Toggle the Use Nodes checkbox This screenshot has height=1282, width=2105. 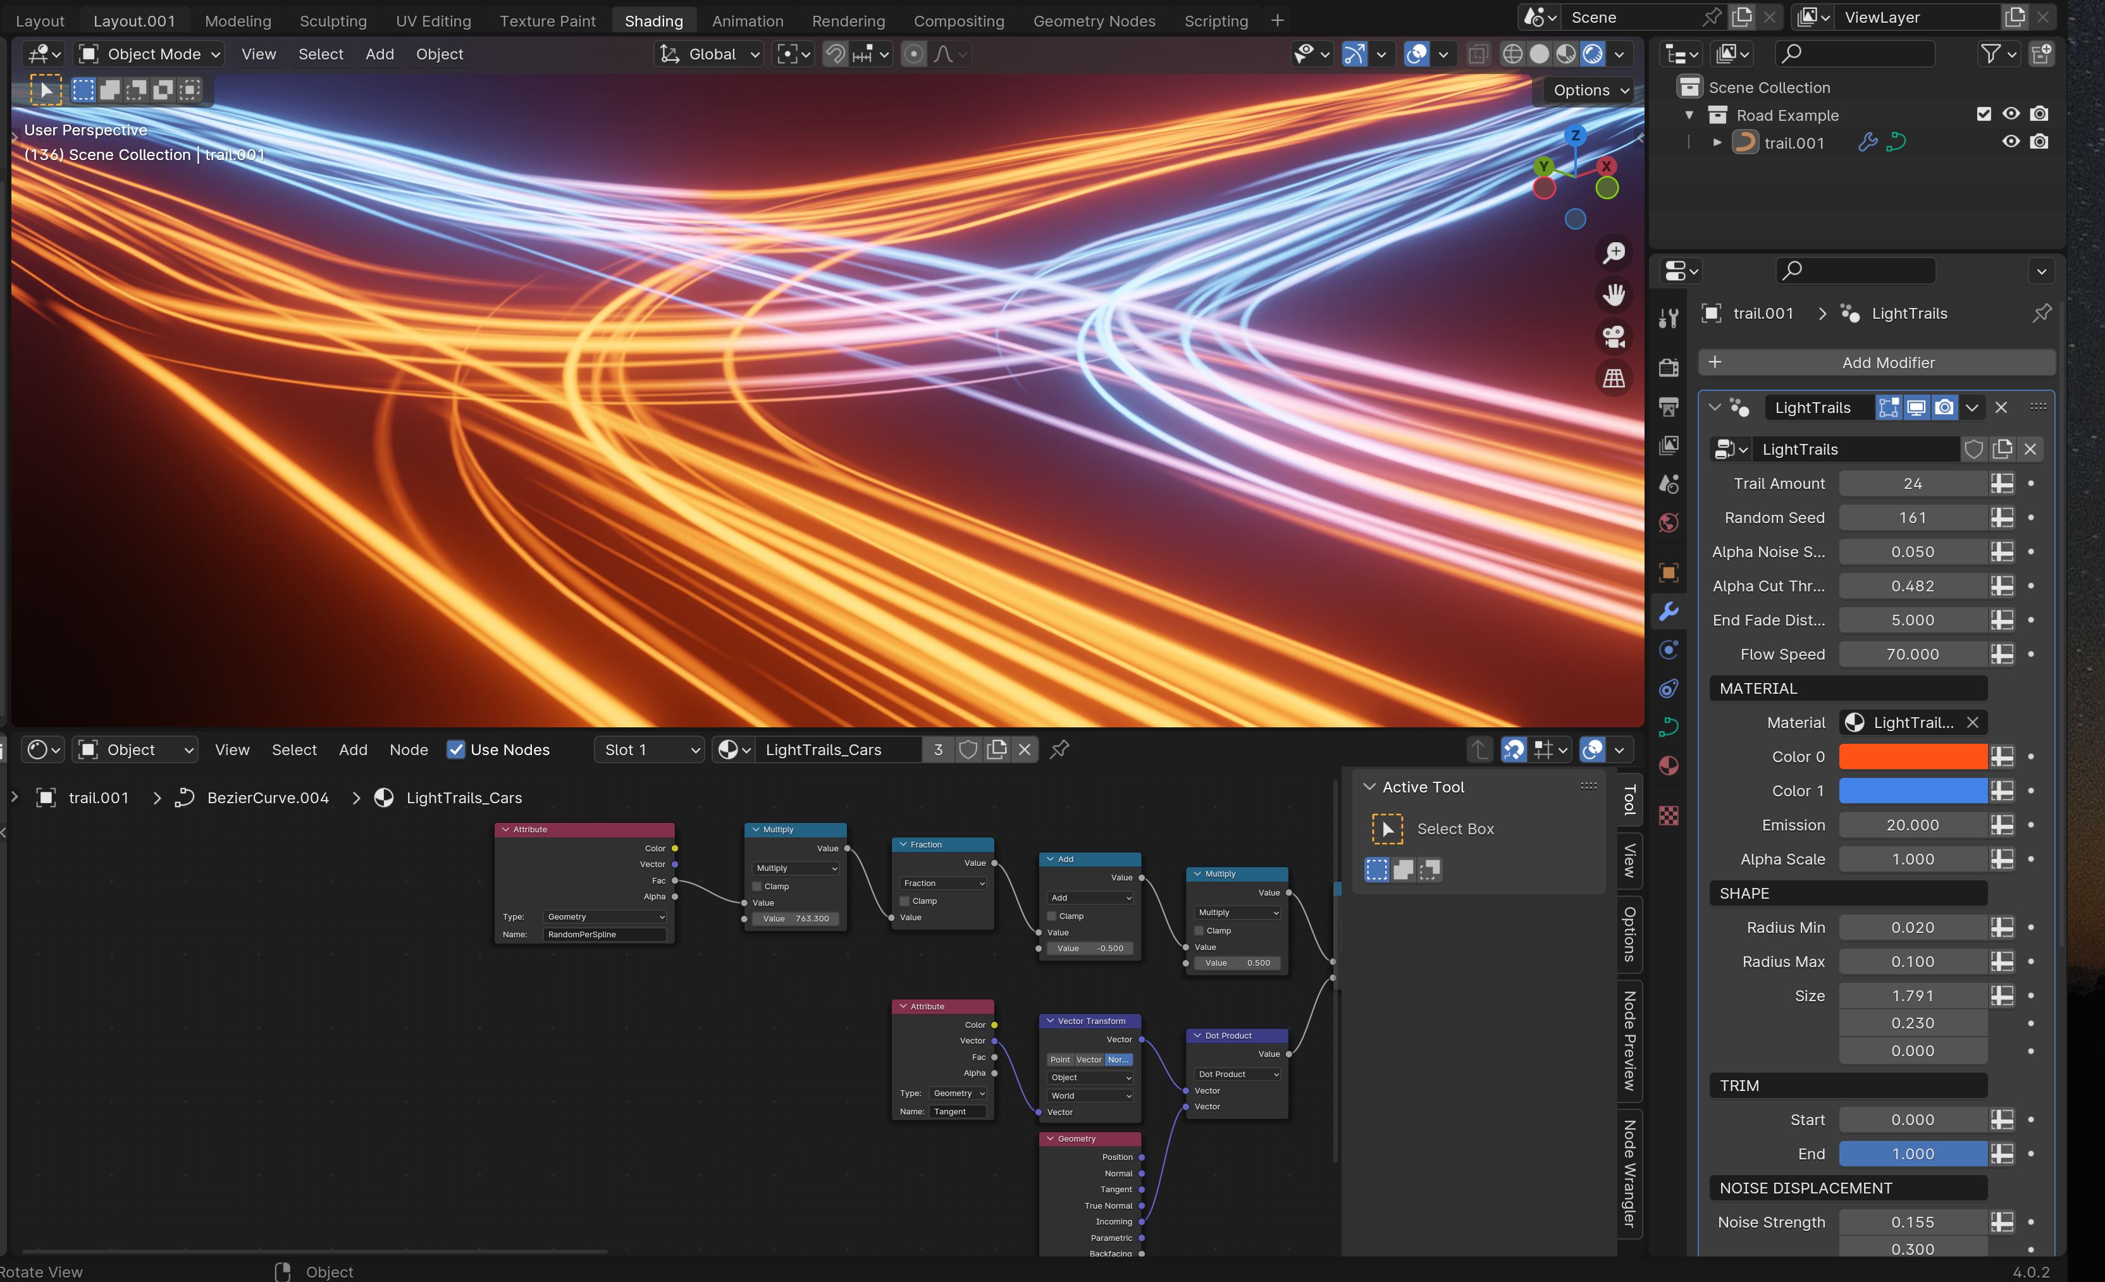coord(456,749)
